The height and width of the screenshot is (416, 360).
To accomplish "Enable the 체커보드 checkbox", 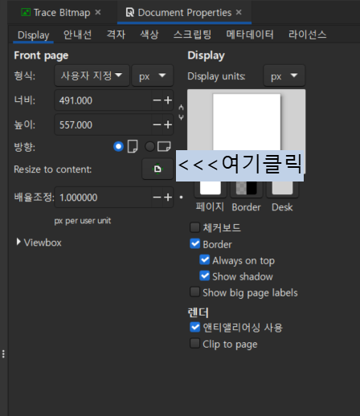I will [194, 227].
